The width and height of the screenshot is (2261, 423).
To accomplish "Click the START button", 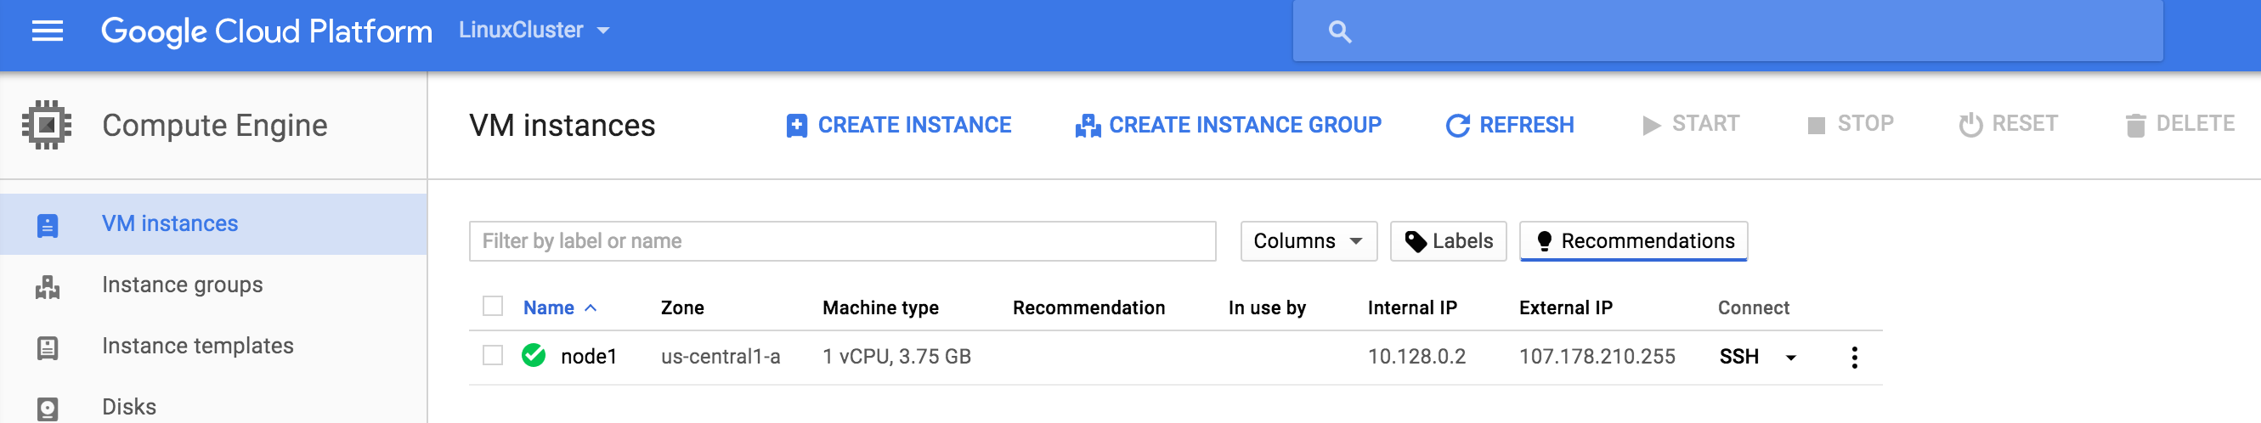I will pos(1691,125).
